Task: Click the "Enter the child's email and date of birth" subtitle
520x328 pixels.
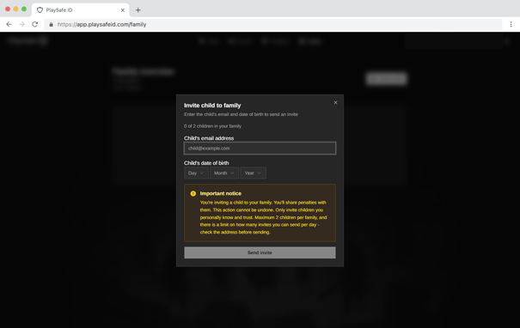Action: [242, 114]
